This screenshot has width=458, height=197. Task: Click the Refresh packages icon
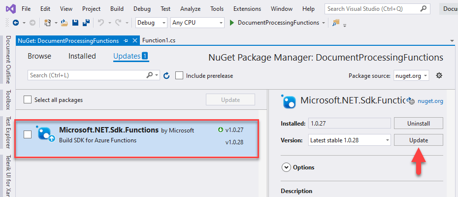click(166, 76)
